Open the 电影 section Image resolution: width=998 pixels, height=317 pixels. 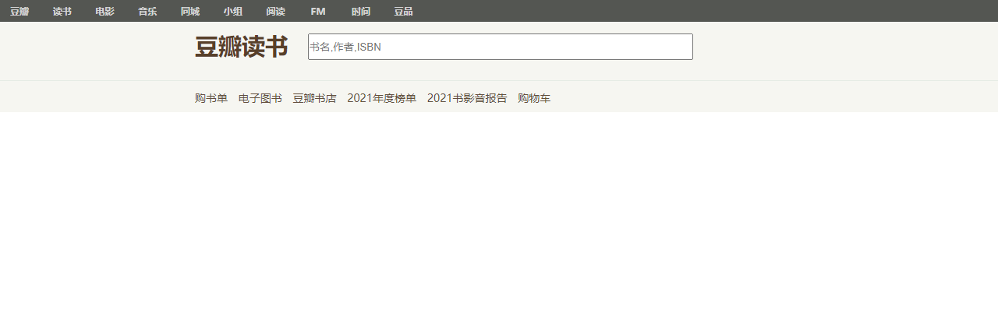coord(104,12)
